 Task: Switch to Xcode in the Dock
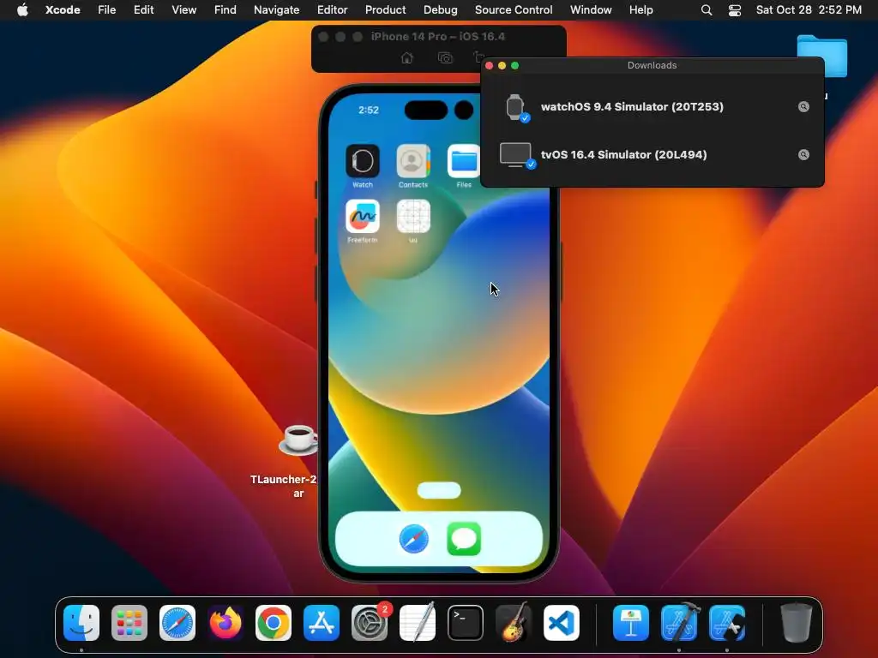[679, 622]
